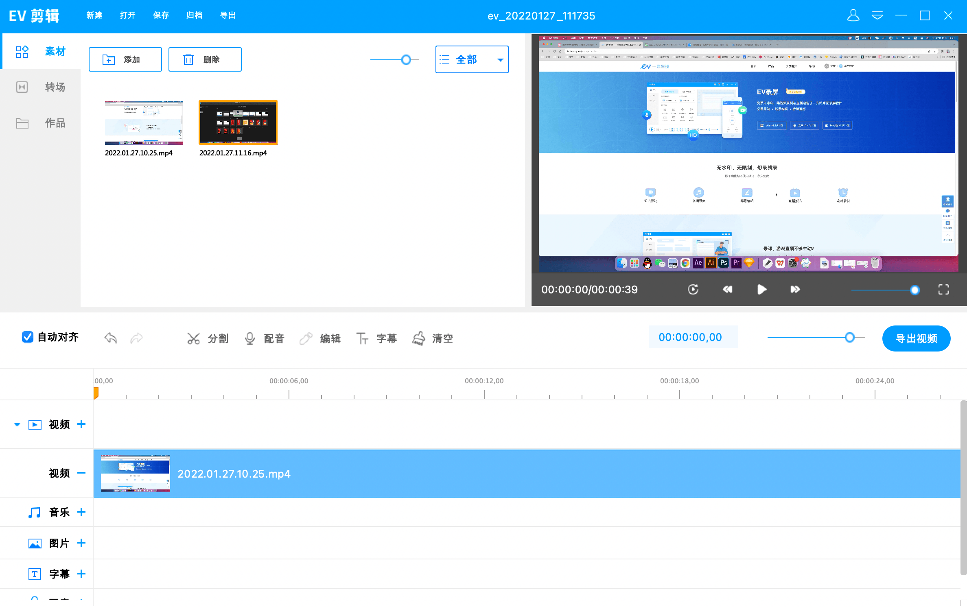967x607 pixels.
Task: Click the clear (清空) broom icon
Action: 419,338
